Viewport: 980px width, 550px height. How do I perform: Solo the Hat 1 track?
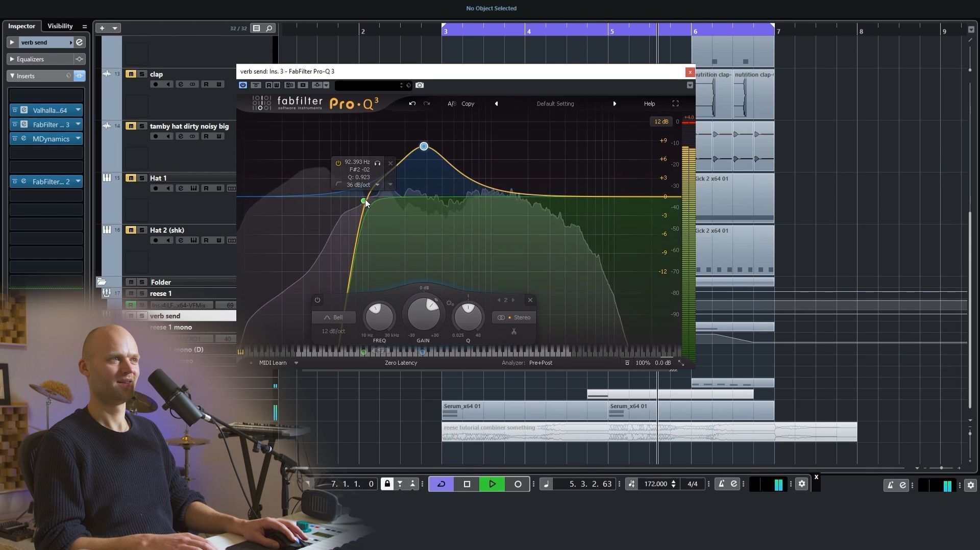[142, 178]
